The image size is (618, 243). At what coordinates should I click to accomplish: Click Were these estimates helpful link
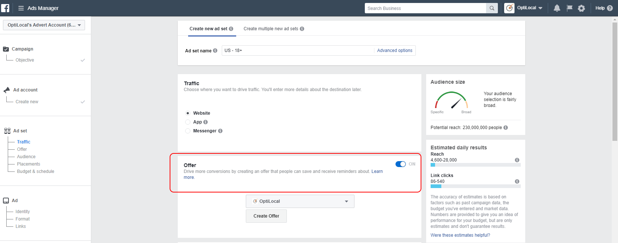460,235
